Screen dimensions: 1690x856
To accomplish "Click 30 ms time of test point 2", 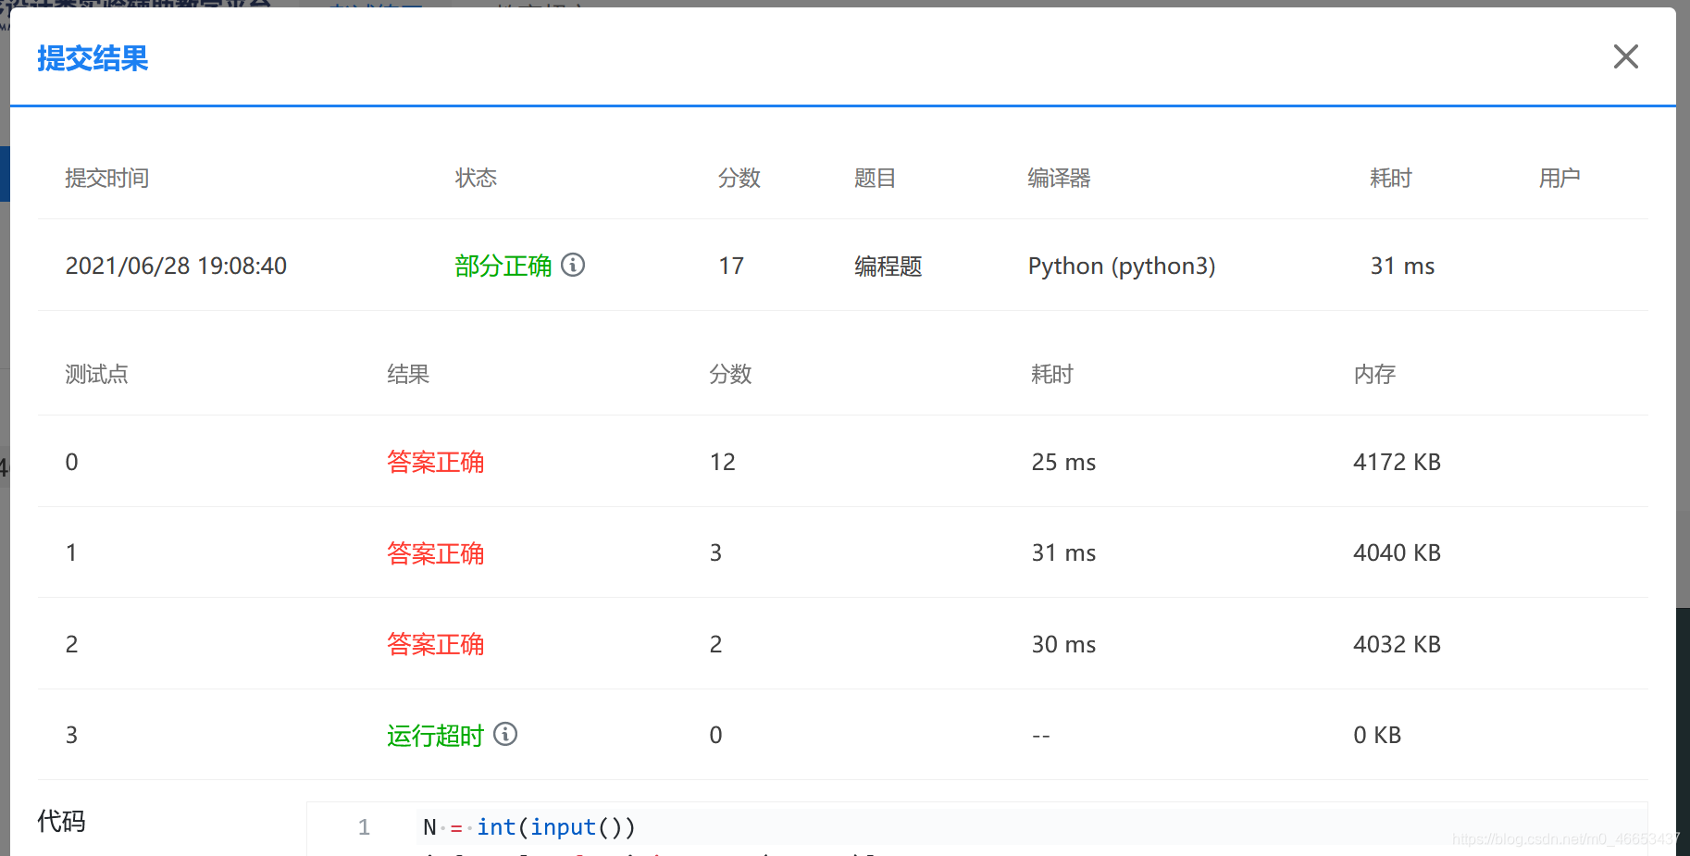I will click(1063, 644).
